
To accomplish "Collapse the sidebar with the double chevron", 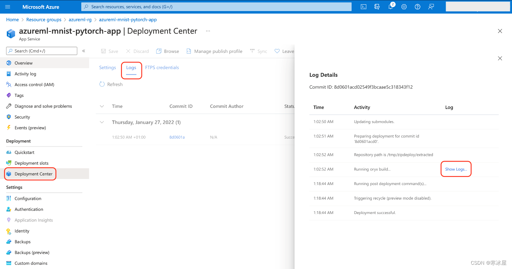I will (83, 51).
